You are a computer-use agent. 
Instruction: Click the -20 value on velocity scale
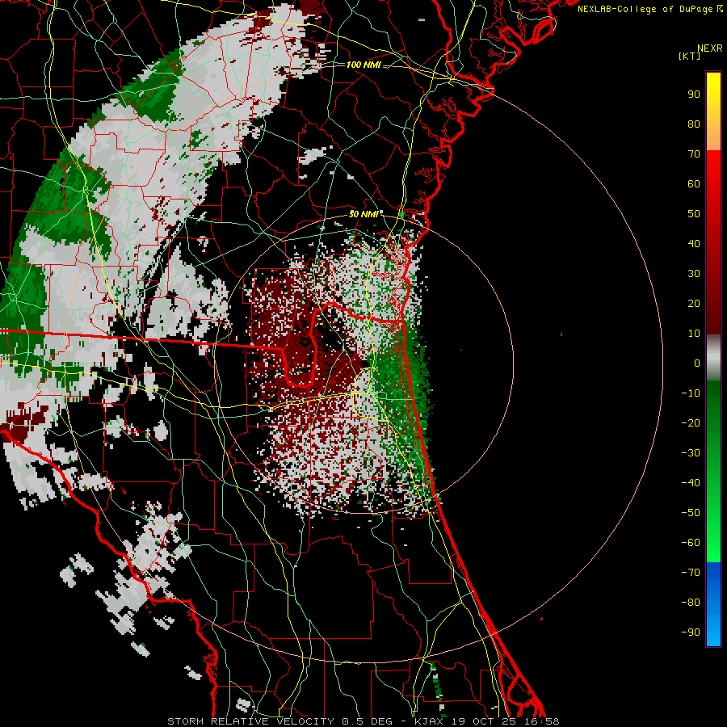pyautogui.click(x=691, y=422)
